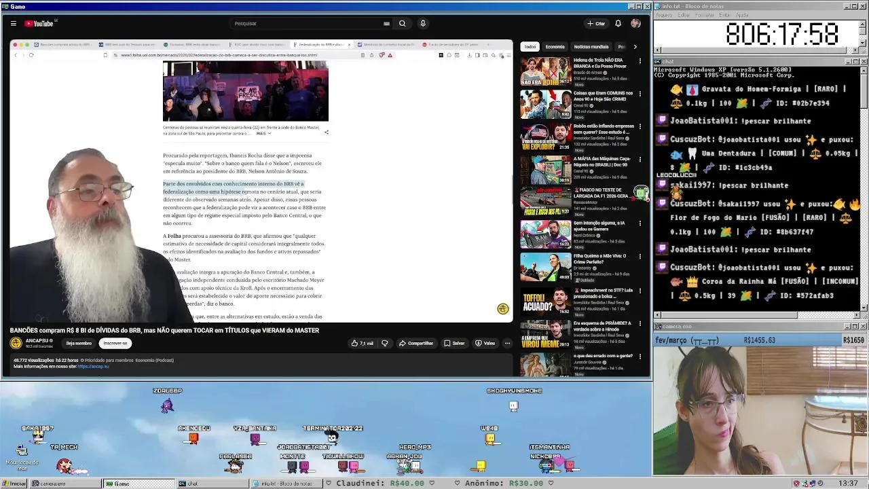Open the Editar menu in Bloco de notas

pyautogui.click(x=685, y=15)
